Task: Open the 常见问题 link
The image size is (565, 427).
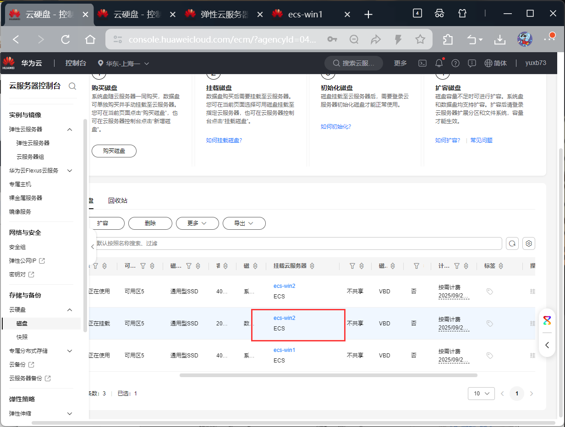Action: point(482,141)
